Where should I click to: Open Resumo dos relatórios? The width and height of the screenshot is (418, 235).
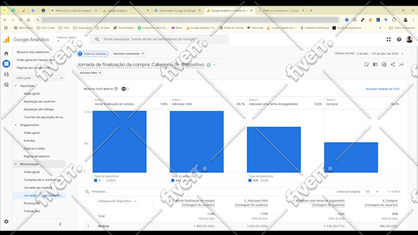point(33,52)
